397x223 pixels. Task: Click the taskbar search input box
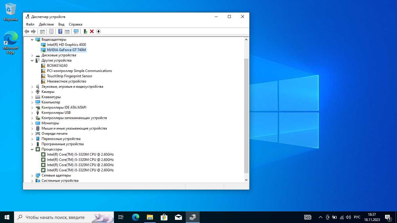click(64, 217)
